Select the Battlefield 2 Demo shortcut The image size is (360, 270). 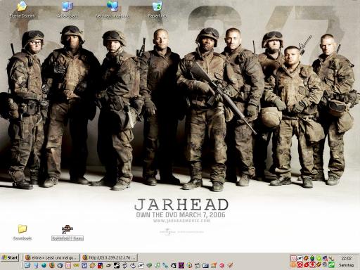[67, 233]
